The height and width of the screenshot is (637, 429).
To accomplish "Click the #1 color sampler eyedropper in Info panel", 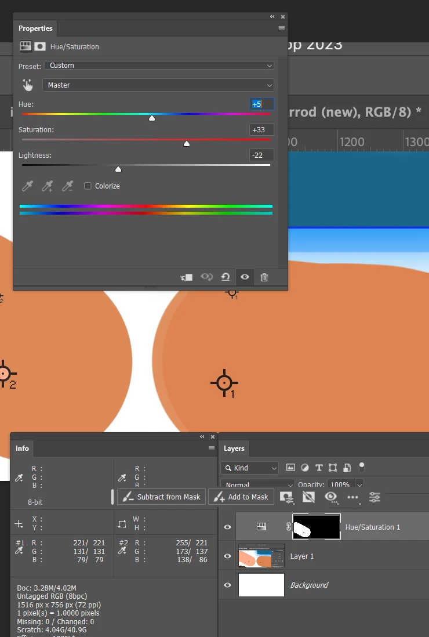I will coord(19,551).
